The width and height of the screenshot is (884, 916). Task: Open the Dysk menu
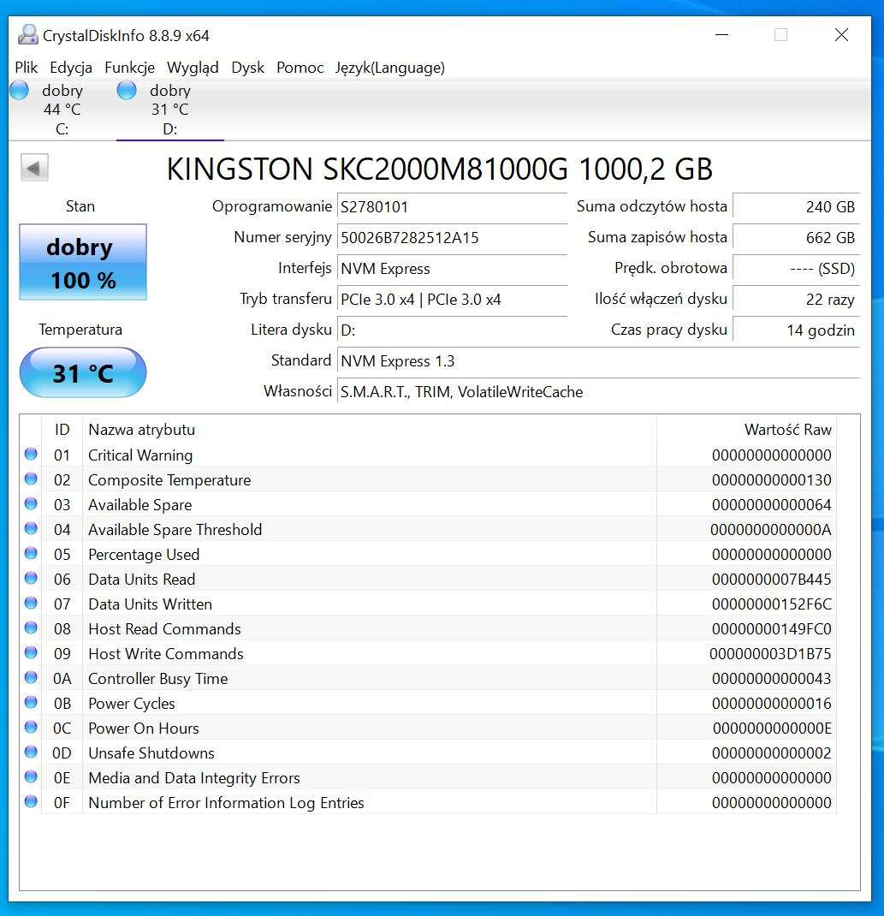[x=247, y=68]
